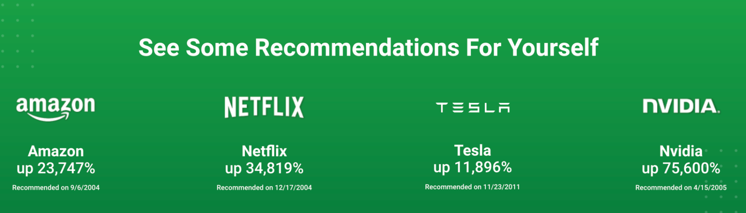Click Netflix's up 34,819% figure

click(264, 168)
